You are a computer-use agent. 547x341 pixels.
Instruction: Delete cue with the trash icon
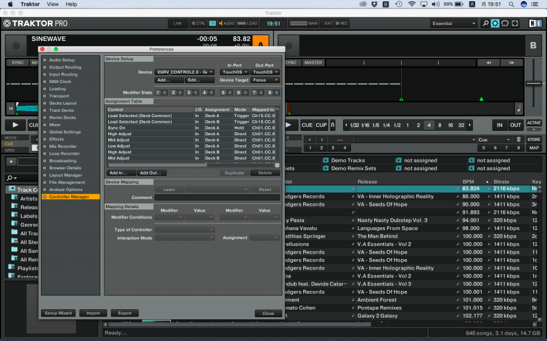coord(519,140)
